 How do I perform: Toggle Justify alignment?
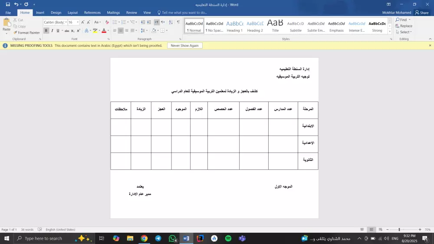point(132,31)
